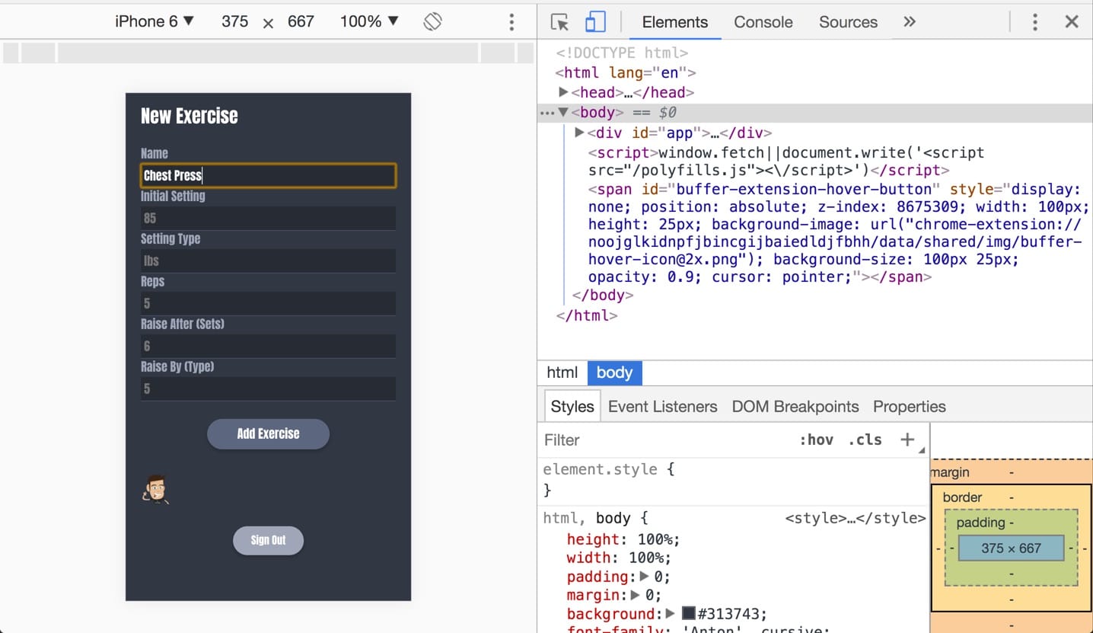Activate the inspect element picker tool
This screenshot has width=1093, height=633.
click(559, 22)
